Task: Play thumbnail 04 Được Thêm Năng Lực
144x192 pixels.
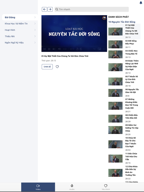Action: pyautogui.click(x=115, y=67)
